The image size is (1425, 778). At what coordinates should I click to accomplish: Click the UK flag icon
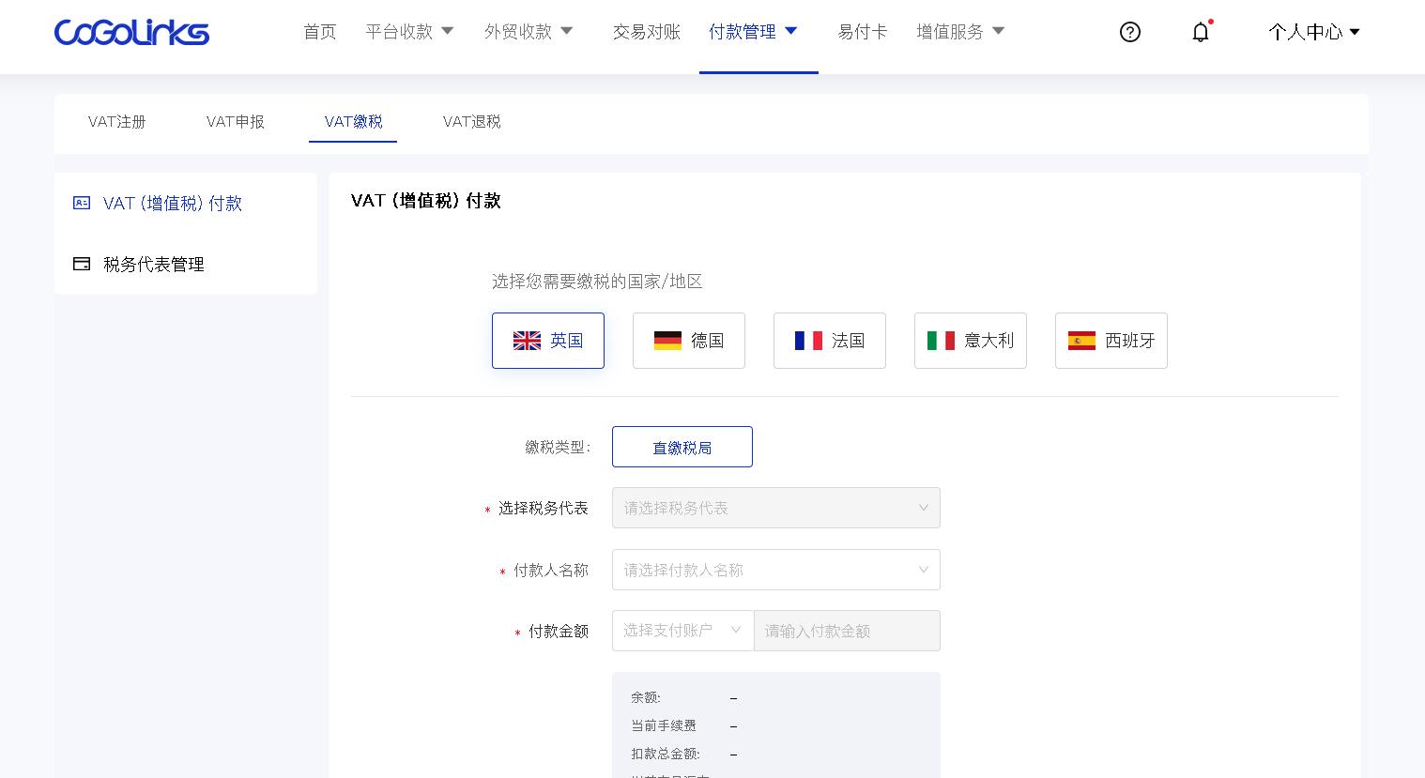pos(527,341)
